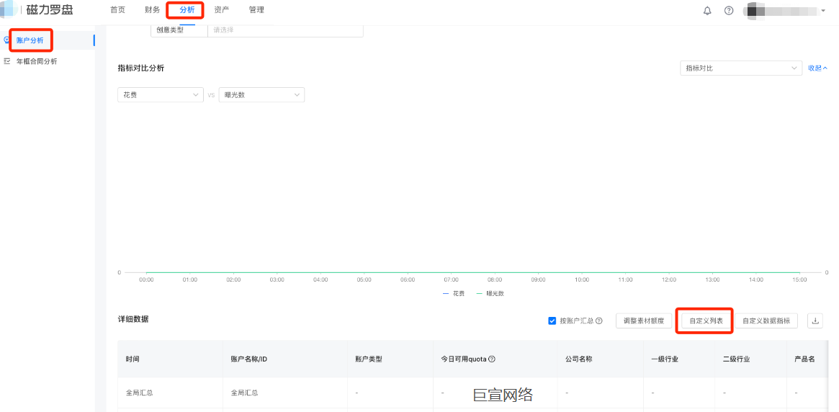Click the download data icon button

815,321
